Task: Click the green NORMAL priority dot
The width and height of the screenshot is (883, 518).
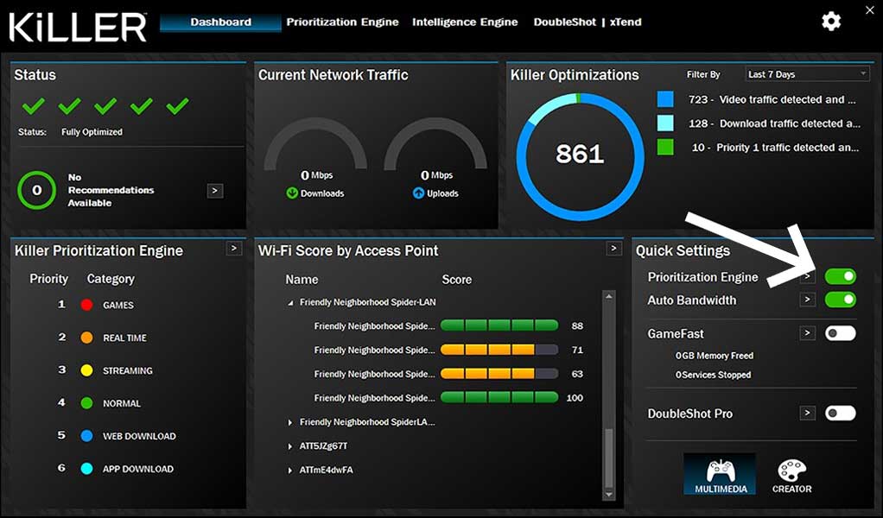Action: [86, 402]
